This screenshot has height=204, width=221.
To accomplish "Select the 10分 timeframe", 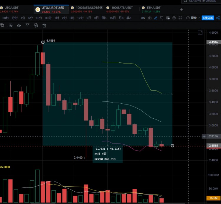I will (39, 18).
